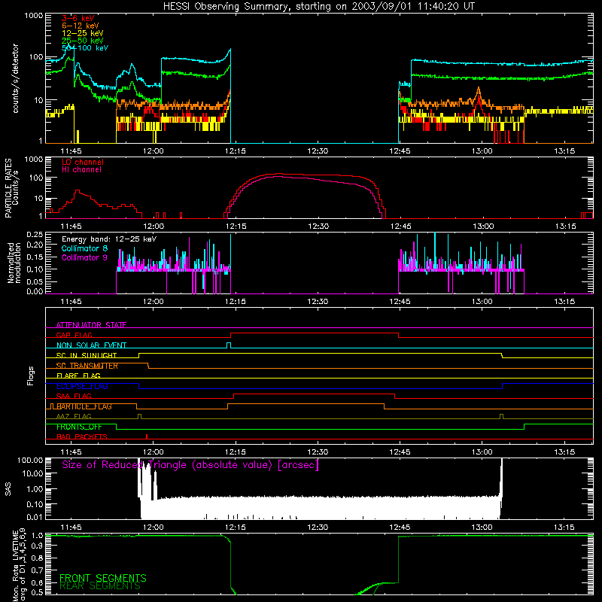Click the NON_SOLAR_EVENT pulse near 12:14
The height and width of the screenshot is (602, 602).
(x=229, y=345)
